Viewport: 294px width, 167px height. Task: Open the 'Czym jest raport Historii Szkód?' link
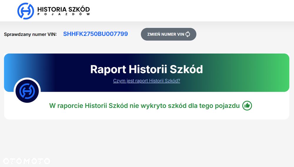pyautogui.click(x=146, y=81)
